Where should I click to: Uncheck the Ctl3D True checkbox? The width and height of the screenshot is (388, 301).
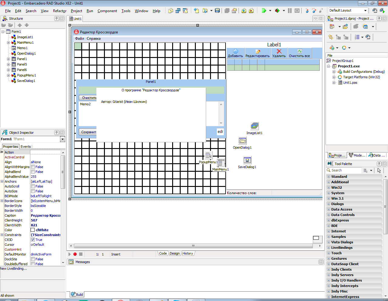[33, 240]
